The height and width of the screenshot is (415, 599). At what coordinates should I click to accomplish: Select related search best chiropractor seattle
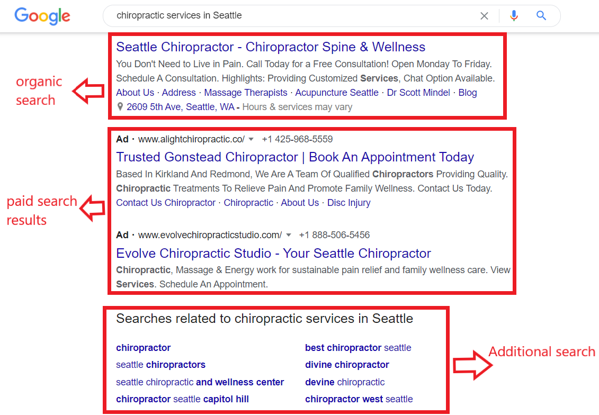pos(358,348)
